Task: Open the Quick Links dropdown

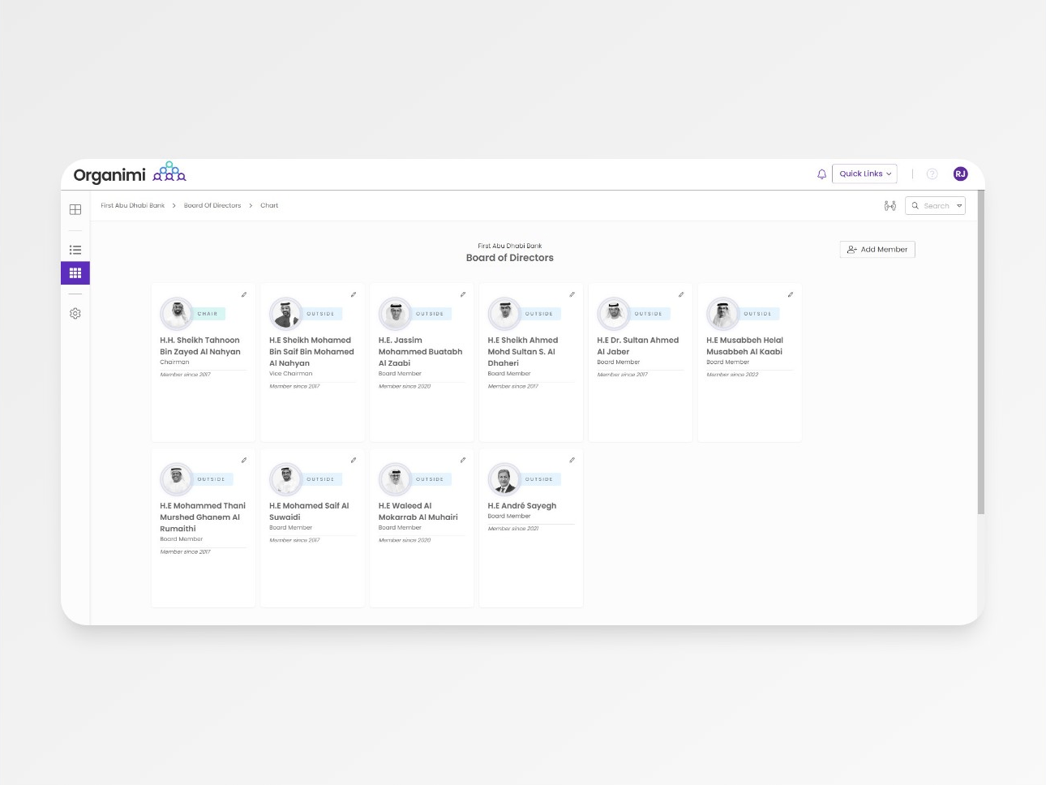Action: [x=864, y=174]
